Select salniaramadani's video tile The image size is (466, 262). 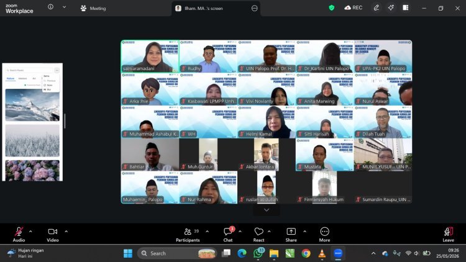[x=150, y=56]
